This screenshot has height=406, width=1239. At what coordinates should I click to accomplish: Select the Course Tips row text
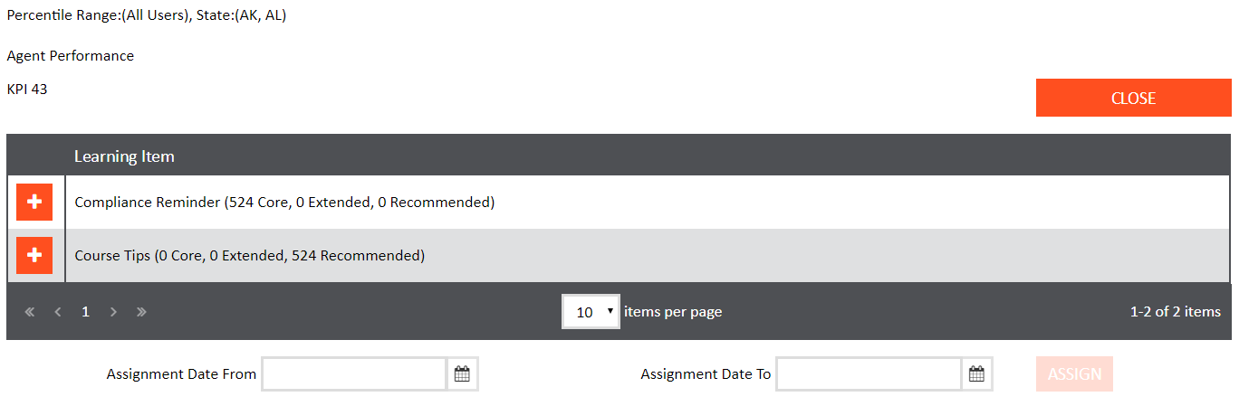click(249, 255)
